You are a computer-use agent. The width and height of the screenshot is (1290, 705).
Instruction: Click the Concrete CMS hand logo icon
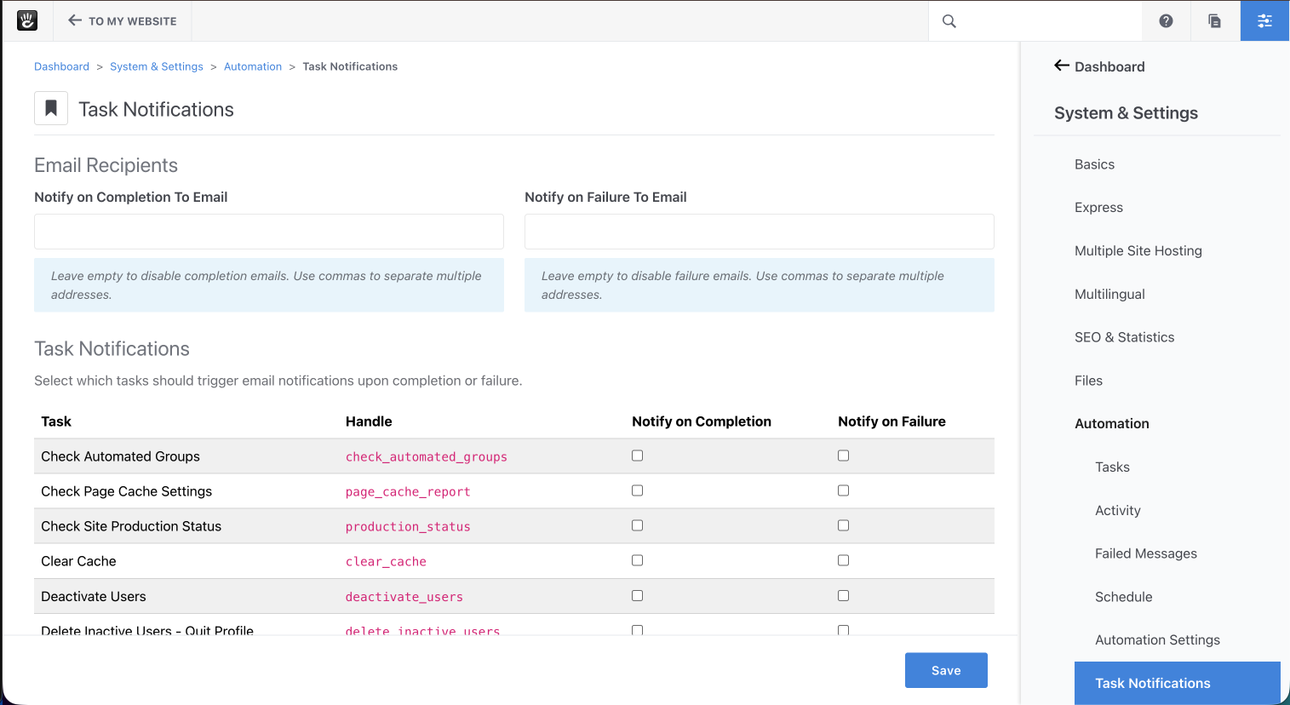click(27, 20)
